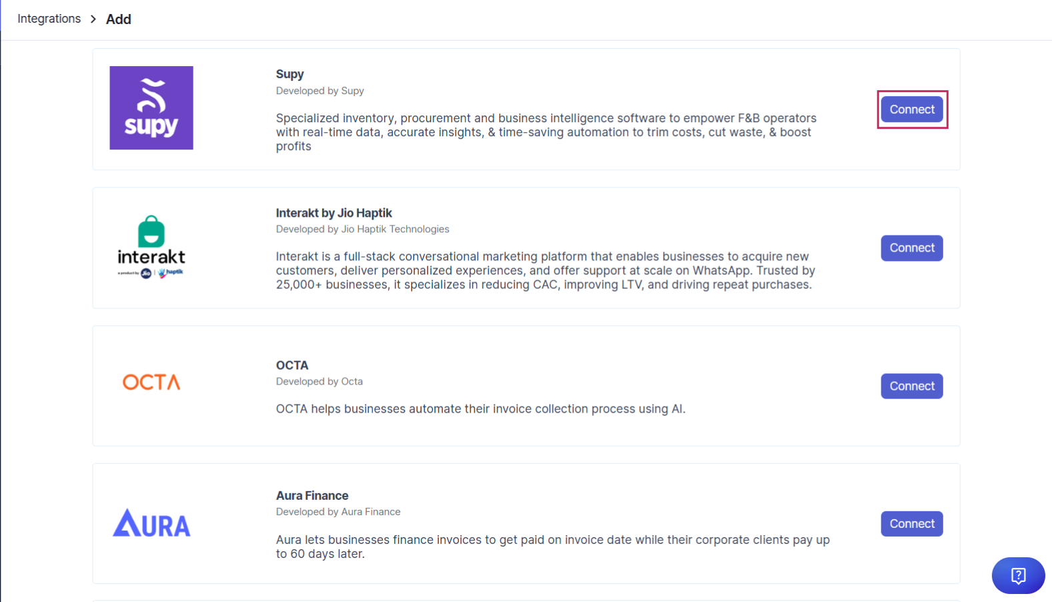Click the breadcrumb chevron separator
Viewport: 1052px width, 602px height.
pos(93,19)
